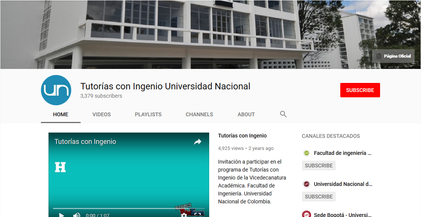Switch to the HOME tab
This screenshot has height=217, width=421.
61,114
